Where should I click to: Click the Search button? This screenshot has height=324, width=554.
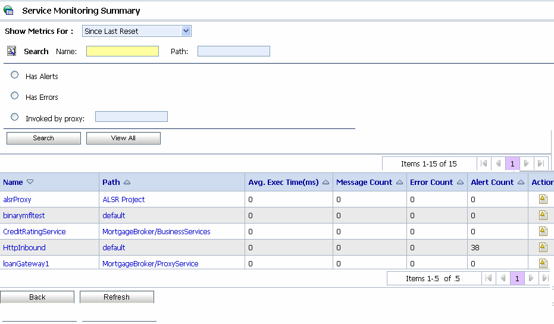point(43,138)
